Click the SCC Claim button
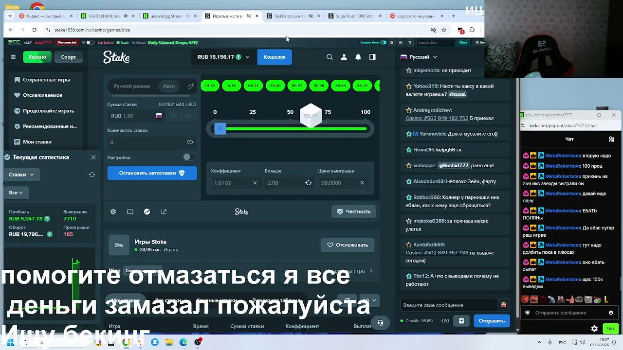 [463, 42]
